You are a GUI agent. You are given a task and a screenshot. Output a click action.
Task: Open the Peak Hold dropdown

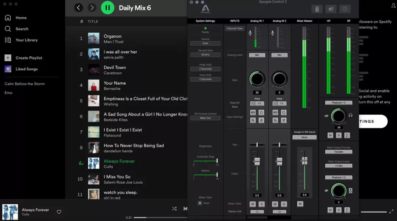point(205,69)
